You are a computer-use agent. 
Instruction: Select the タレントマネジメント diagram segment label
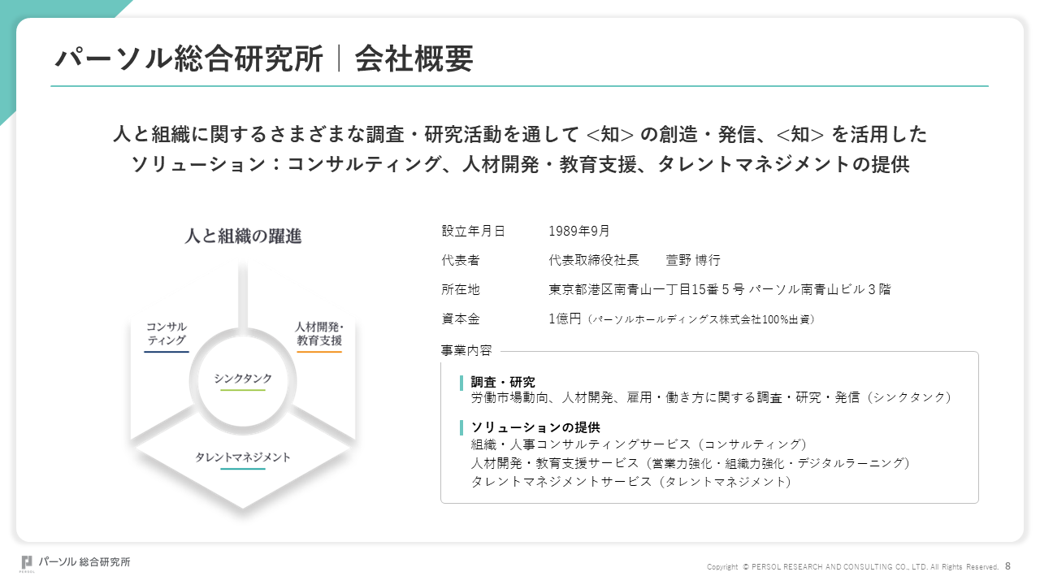tap(243, 457)
